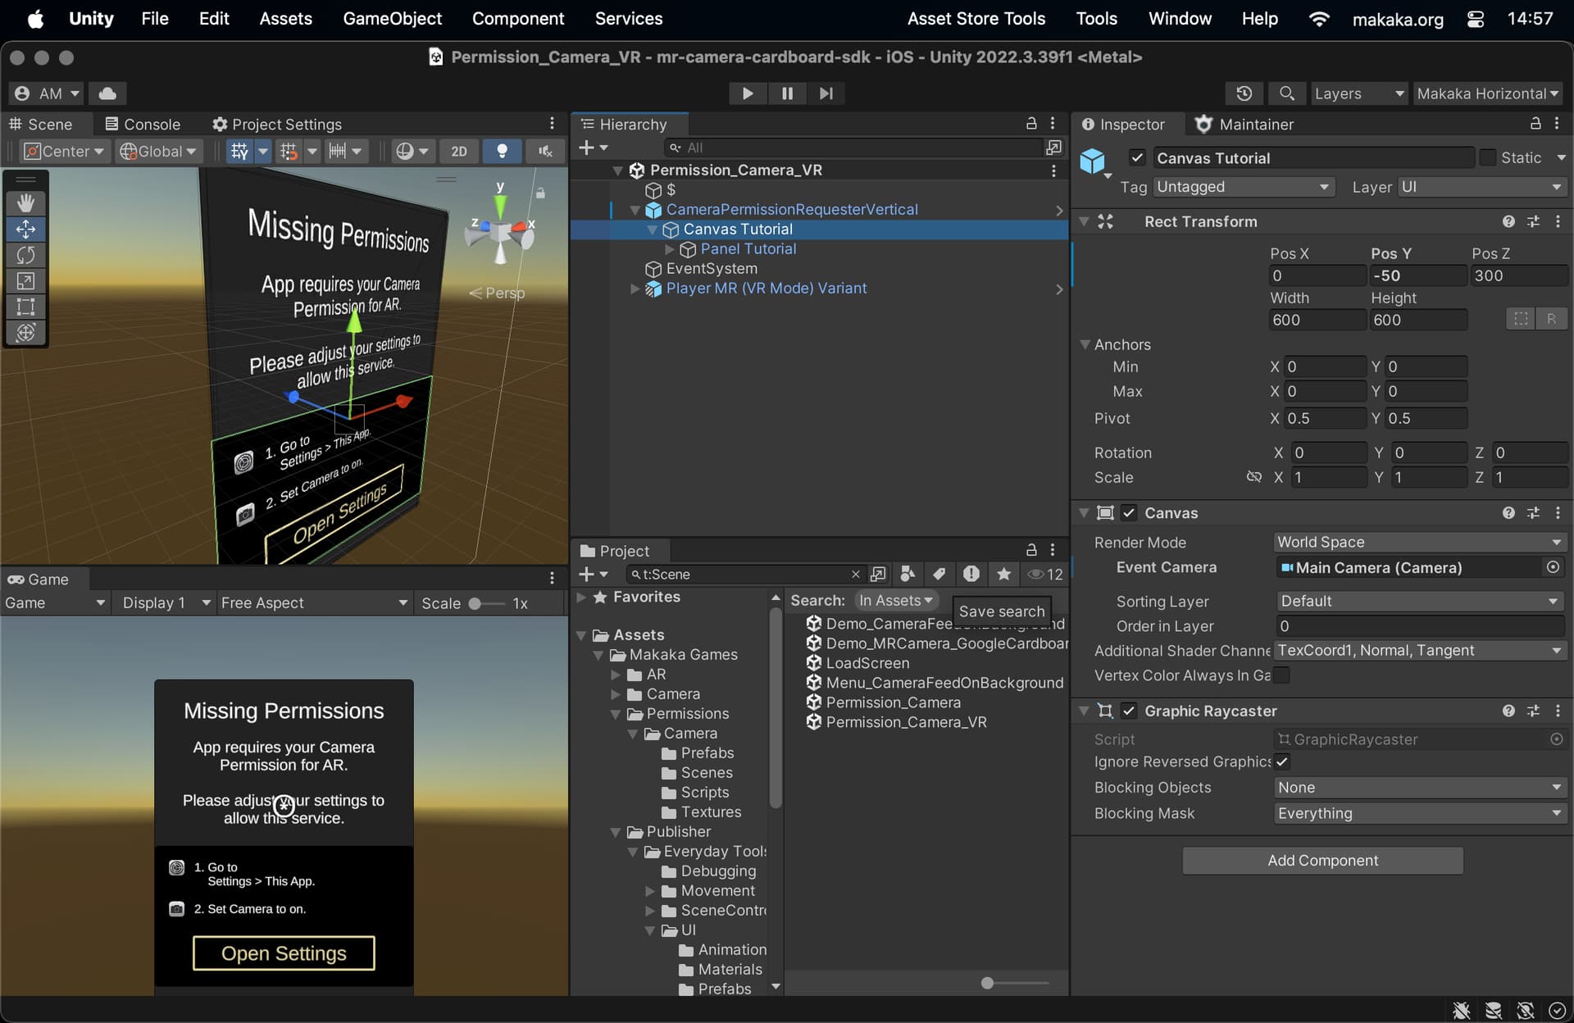Image resolution: width=1574 pixels, height=1023 pixels.
Task: Open the Render Mode dropdown
Action: 1419,542
